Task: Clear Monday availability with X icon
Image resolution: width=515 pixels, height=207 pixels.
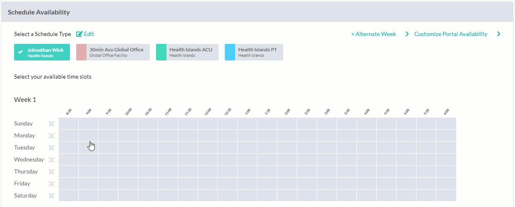Action: tap(51, 135)
